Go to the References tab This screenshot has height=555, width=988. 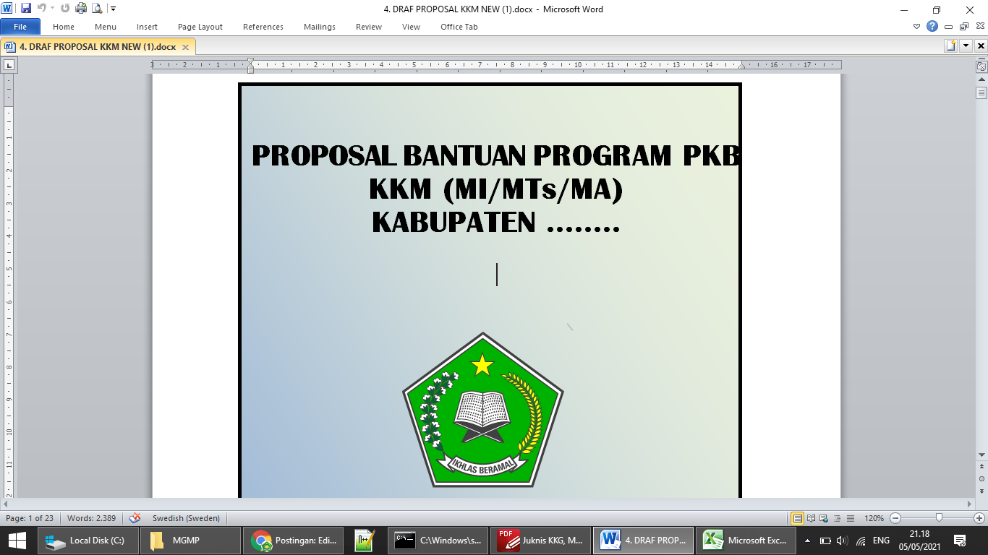point(263,27)
